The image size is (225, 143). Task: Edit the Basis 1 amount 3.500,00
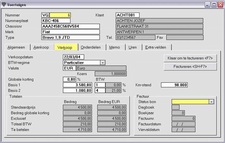[x=78, y=85]
